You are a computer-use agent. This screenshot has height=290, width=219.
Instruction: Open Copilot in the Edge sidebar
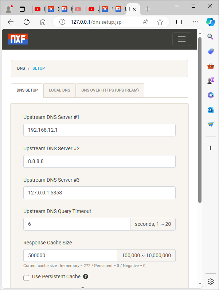coord(210,22)
